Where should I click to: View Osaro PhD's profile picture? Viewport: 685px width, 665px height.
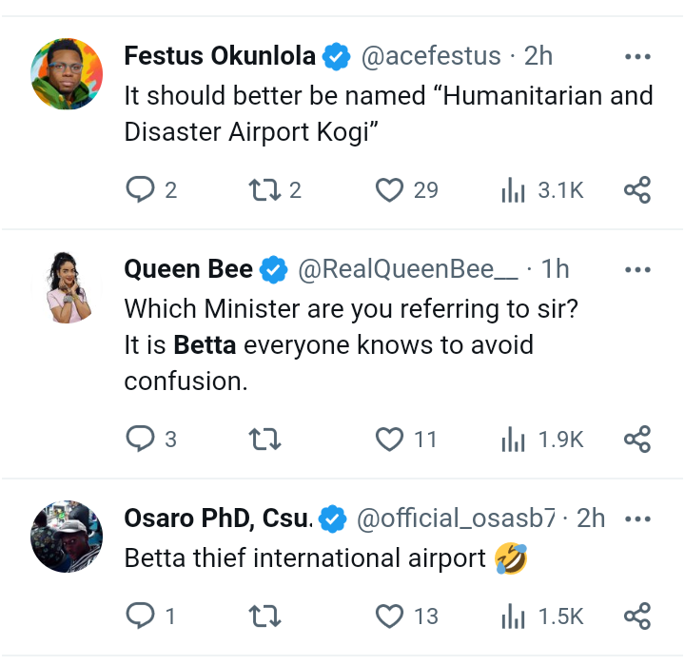67,536
